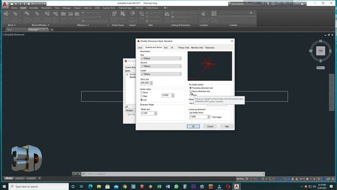Select Mark radio under Center marks
Viewport: 337px width, 190px height.
tap(142, 96)
